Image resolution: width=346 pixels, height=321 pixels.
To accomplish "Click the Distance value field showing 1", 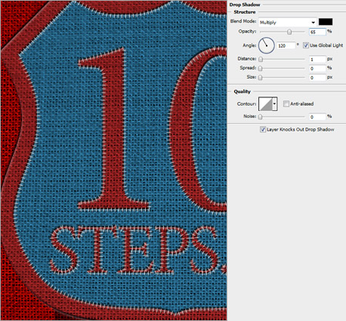I will pyautogui.click(x=317, y=60).
